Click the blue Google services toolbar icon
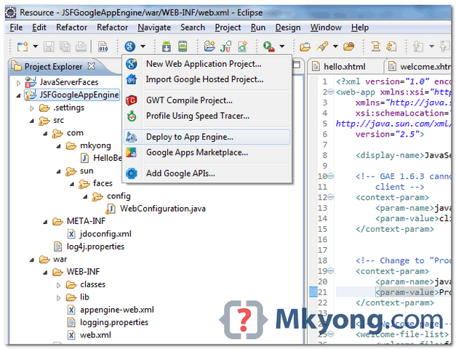The width and height of the screenshot is (456, 349). (130, 47)
